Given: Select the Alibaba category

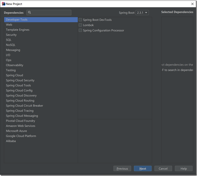Looking at the screenshot, I should [41, 141].
